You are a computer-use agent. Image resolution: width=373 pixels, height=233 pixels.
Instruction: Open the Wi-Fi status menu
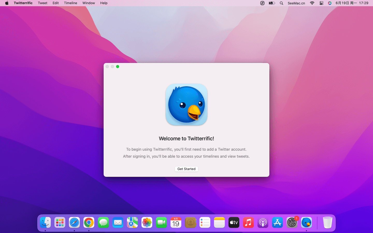click(312, 3)
